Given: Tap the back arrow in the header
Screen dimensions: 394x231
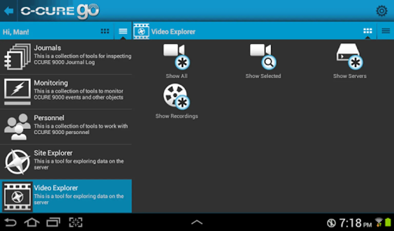Looking at the screenshot, I should (9, 11).
